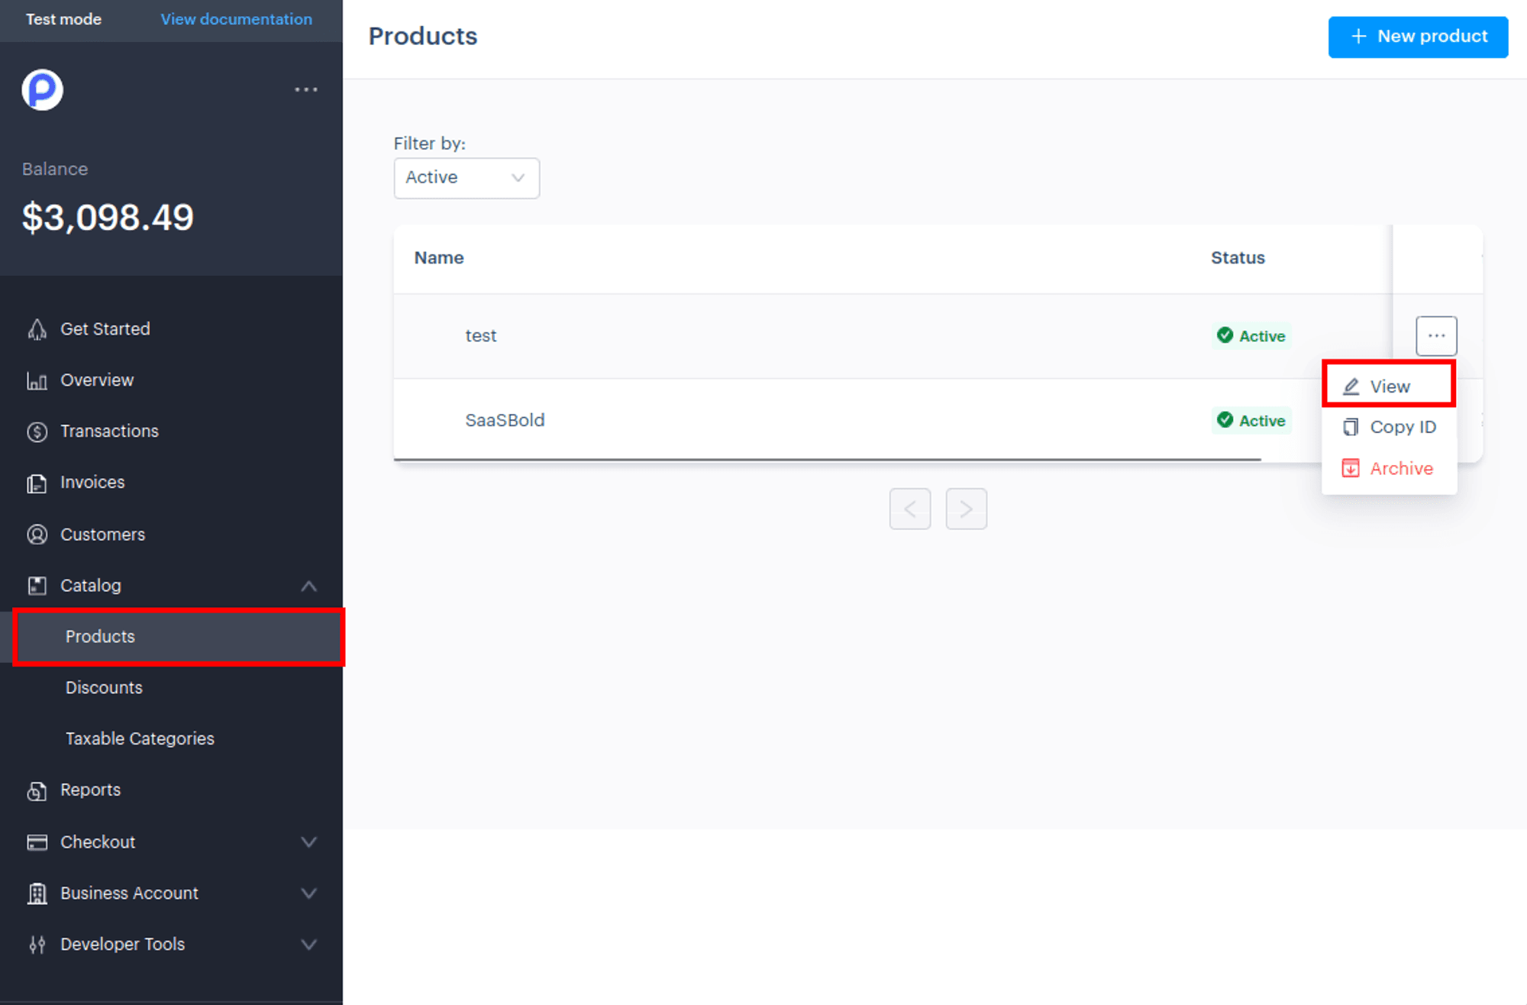
Task: Collapse the Catalog section in sidebar
Action: 309,584
